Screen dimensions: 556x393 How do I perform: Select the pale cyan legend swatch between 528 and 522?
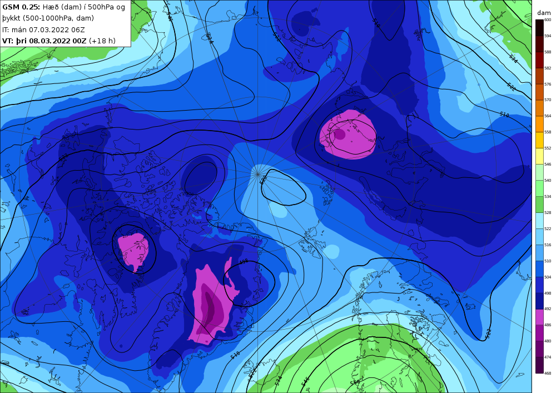tap(539, 221)
